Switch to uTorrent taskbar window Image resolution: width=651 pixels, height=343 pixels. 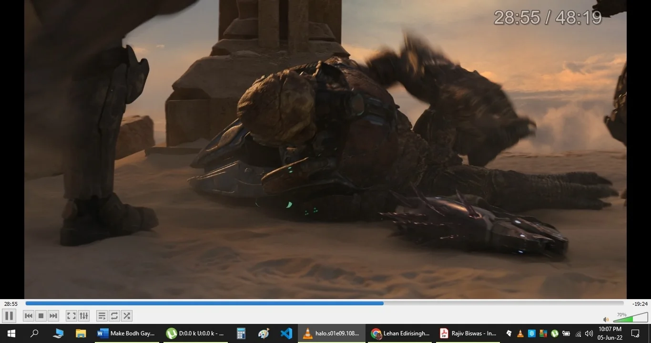point(195,333)
